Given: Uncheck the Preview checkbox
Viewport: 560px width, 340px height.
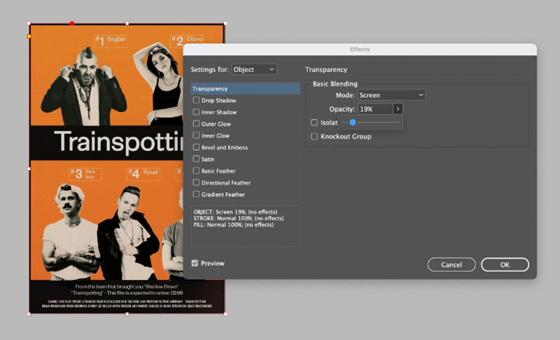Looking at the screenshot, I should point(195,263).
